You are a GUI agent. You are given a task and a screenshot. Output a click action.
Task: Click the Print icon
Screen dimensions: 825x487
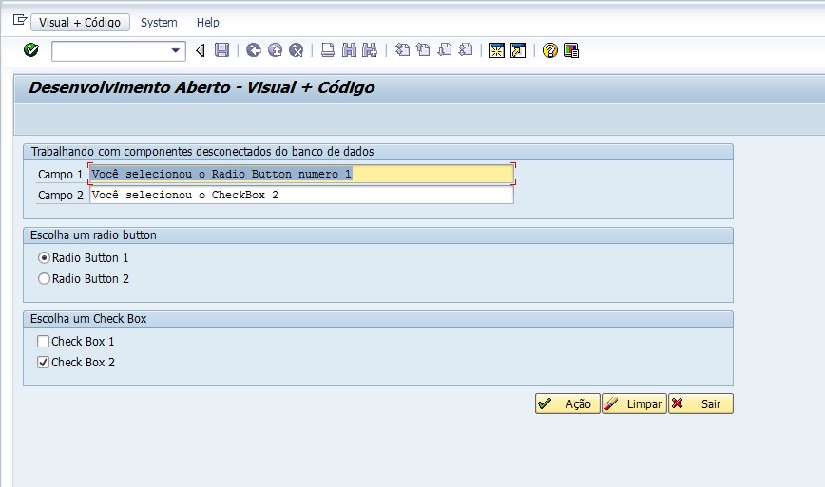click(327, 50)
